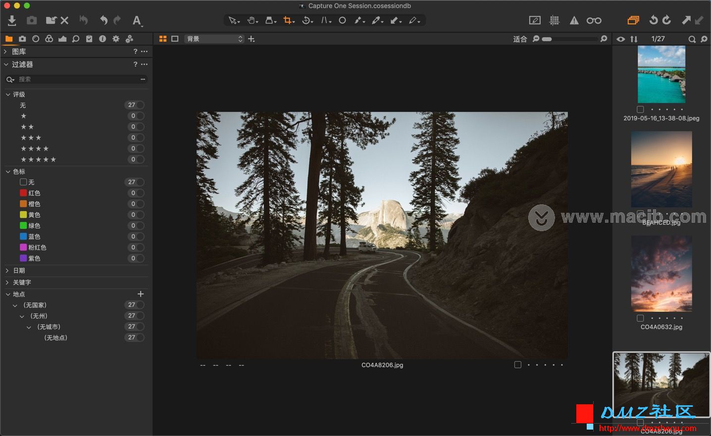Image resolution: width=711 pixels, height=436 pixels.
Task: Click the Rotate right icon
Action: (667, 20)
